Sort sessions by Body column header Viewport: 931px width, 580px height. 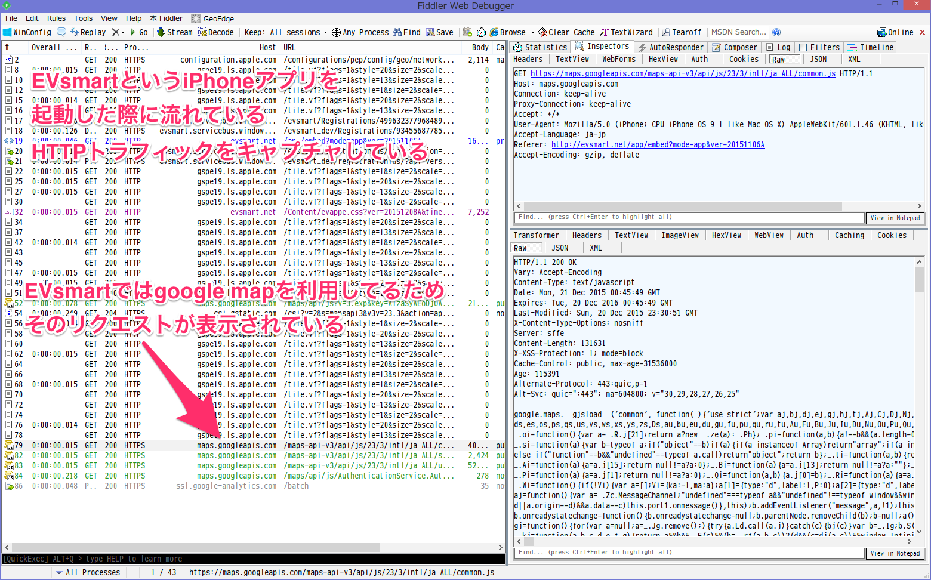coord(480,47)
